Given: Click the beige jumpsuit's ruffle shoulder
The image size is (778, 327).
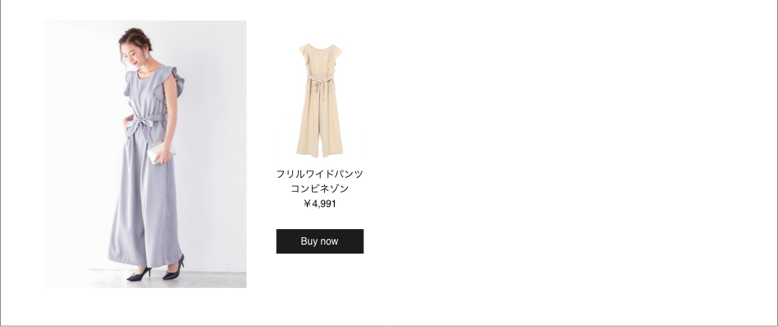Looking at the screenshot, I should pos(337,52).
